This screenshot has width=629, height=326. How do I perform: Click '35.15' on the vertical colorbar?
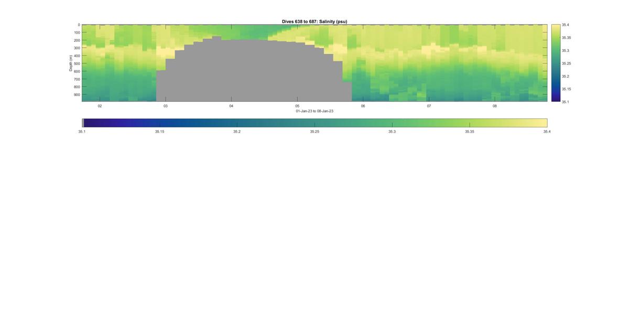pos(567,89)
